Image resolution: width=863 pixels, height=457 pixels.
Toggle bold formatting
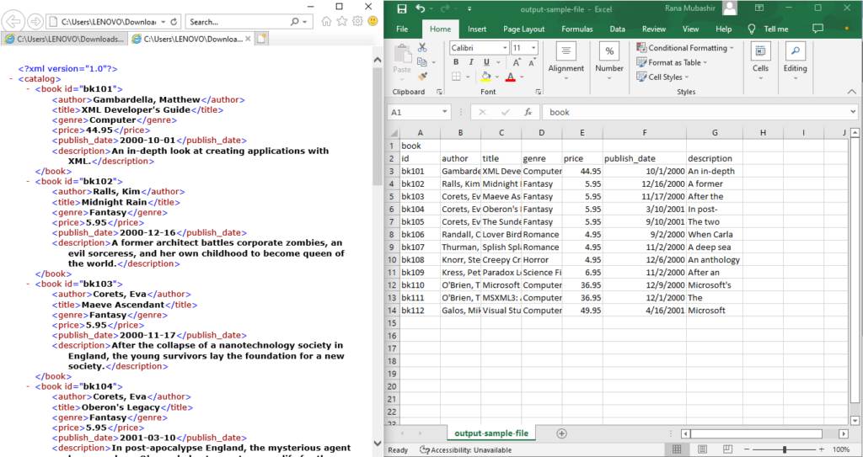[x=456, y=62]
